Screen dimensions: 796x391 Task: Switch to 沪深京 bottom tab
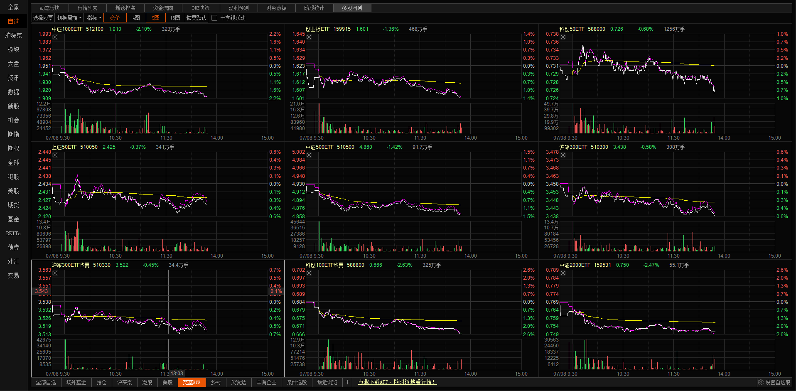[124, 382]
